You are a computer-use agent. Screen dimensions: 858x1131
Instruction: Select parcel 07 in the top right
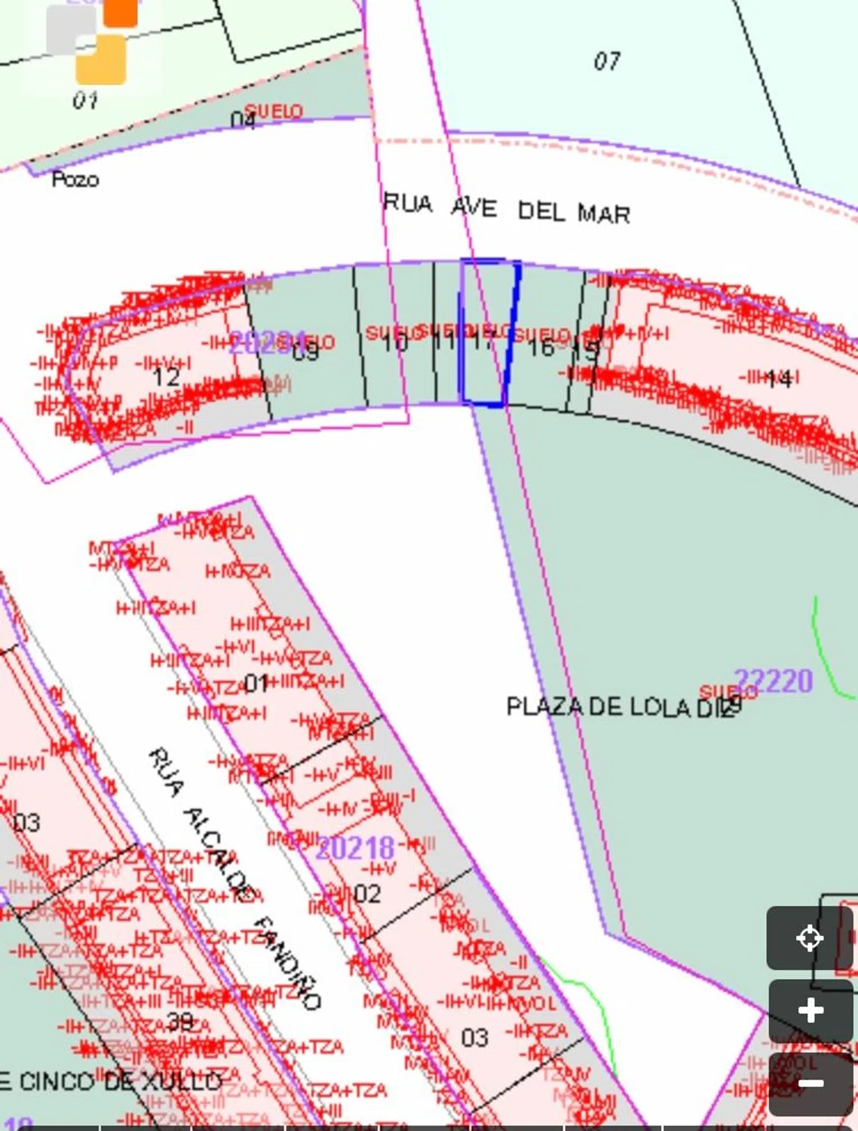click(607, 61)
